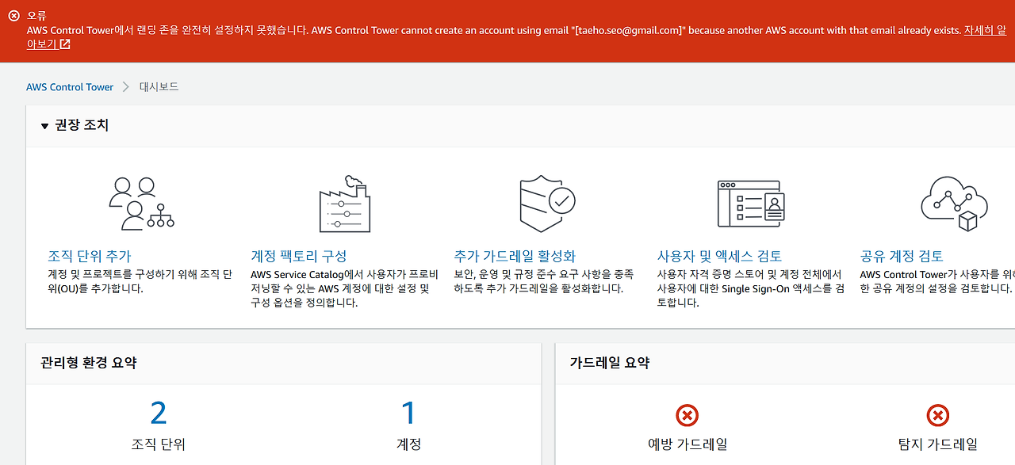Viewport: 1015px width, 465px height.
Task: Click the 탐지 가드레일 label
Action: [x=938, y=444]
